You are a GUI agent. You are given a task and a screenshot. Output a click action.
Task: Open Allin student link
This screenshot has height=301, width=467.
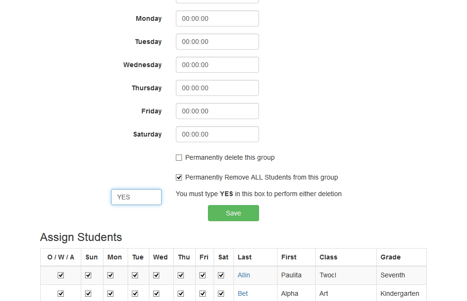pos(244,275)
